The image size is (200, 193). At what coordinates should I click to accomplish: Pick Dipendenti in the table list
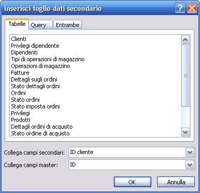click(24, 52)
